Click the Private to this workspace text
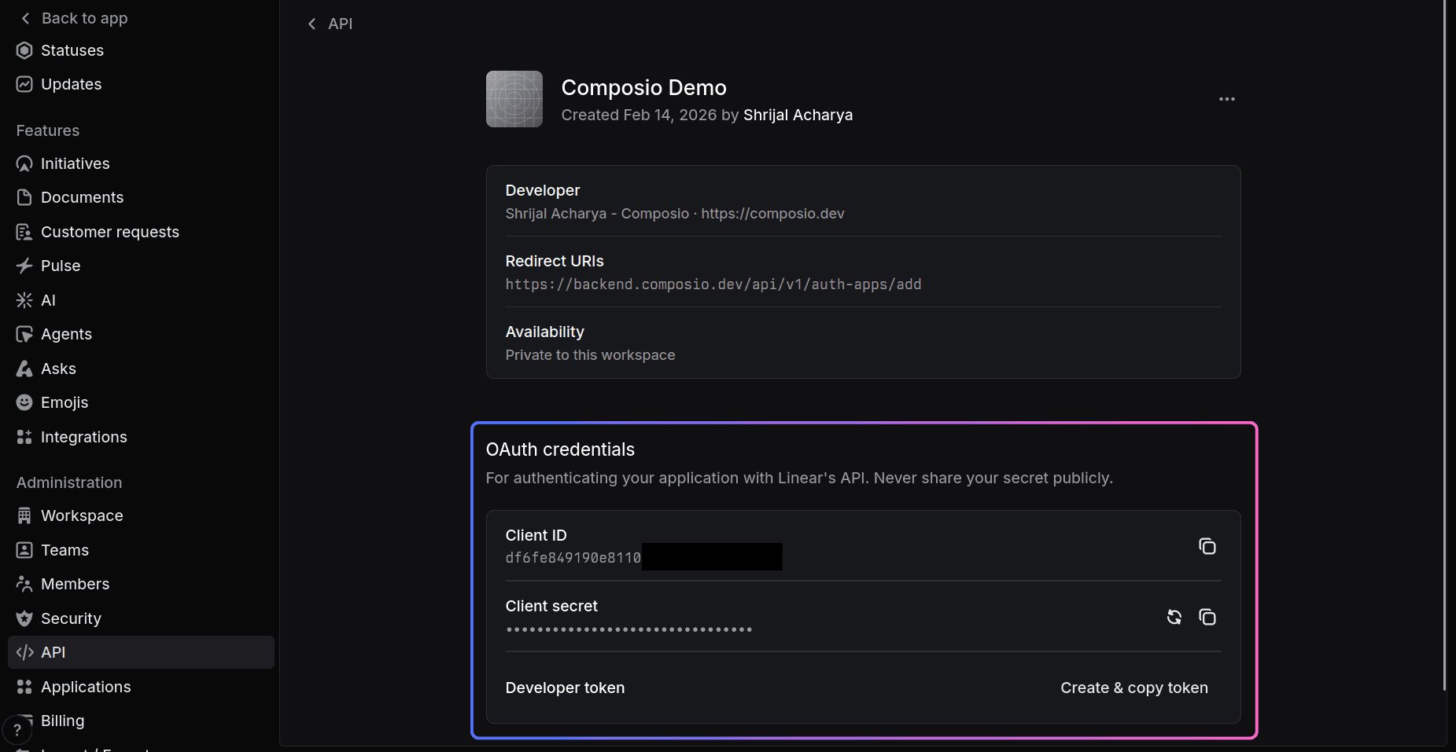Image resolution: width=1456 pixels, height=752 pixels. coord(590,355)
